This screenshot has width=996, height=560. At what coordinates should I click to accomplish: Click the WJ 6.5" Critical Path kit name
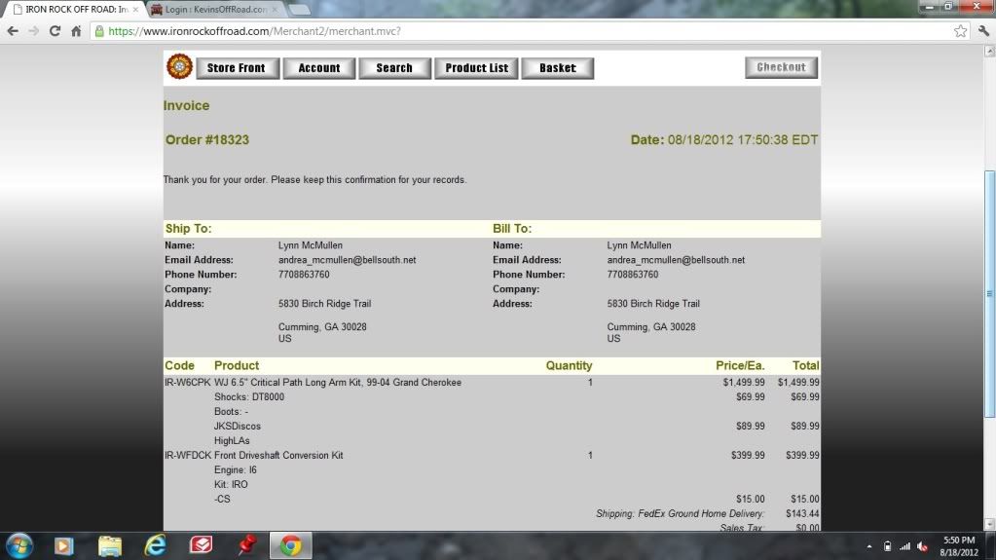[x=338, y=383]
